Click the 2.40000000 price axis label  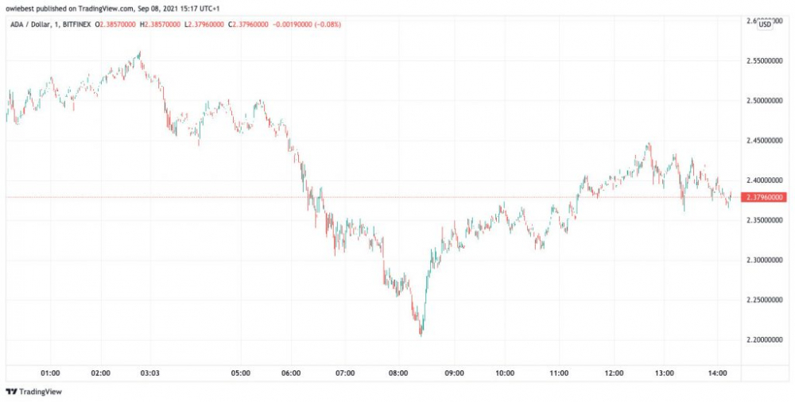tap(766, 180)
